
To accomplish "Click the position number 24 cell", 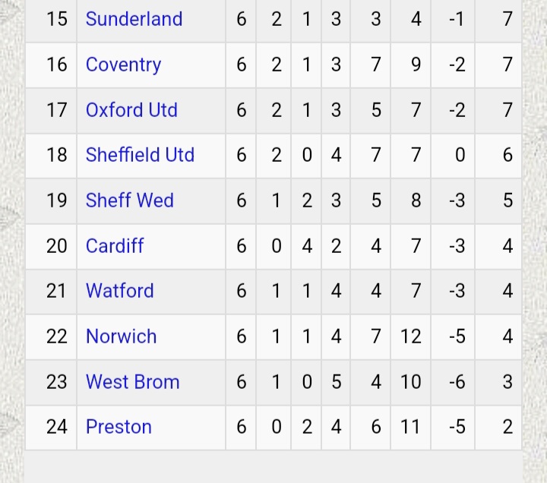I will pos(57,427).
